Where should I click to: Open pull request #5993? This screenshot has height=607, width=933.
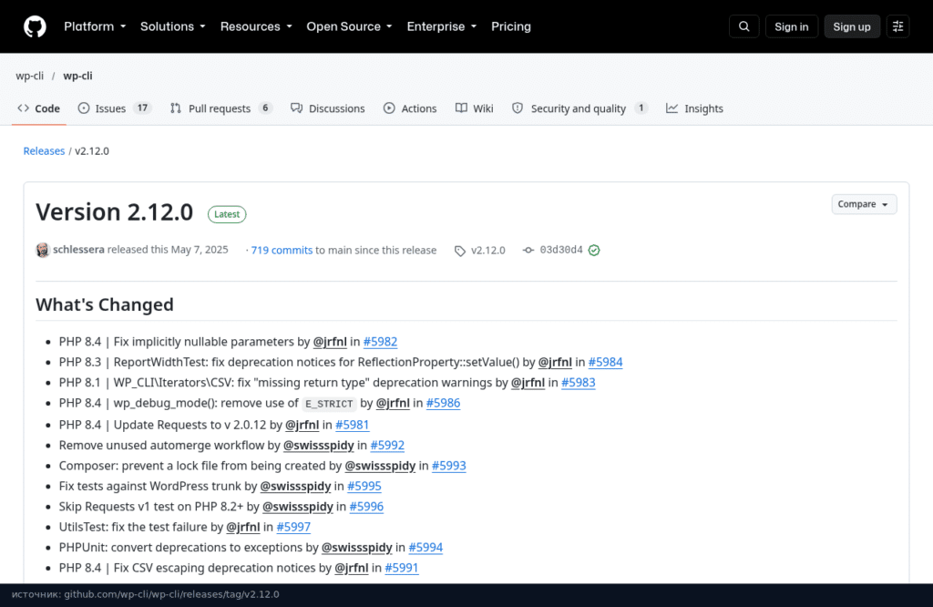pos(448,466)
